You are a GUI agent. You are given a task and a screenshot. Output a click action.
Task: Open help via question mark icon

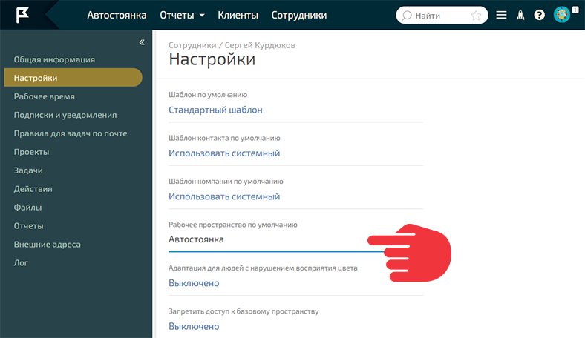[x=540, y=16]
